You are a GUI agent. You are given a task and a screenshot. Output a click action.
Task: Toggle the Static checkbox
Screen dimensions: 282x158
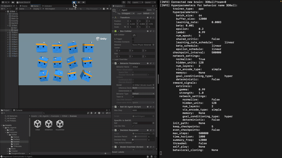point(145,10)
